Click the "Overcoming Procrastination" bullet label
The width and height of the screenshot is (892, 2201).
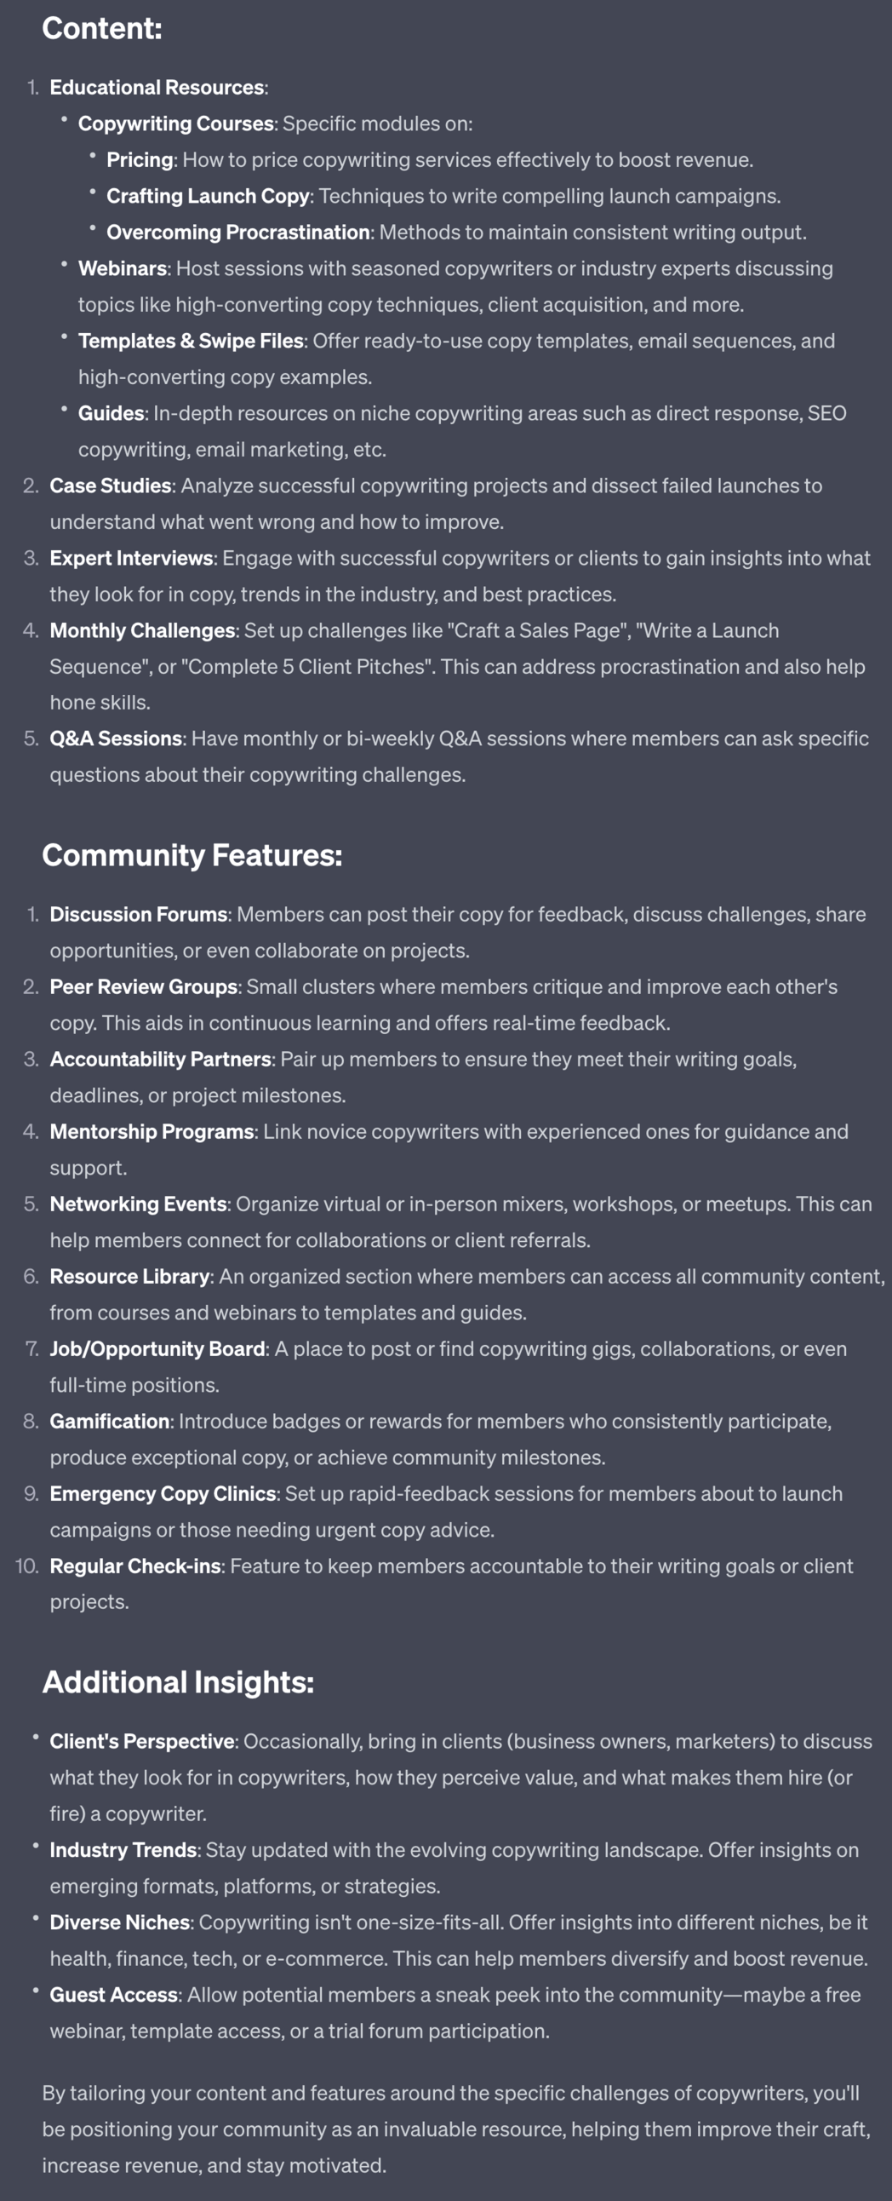tap(237, 232)
